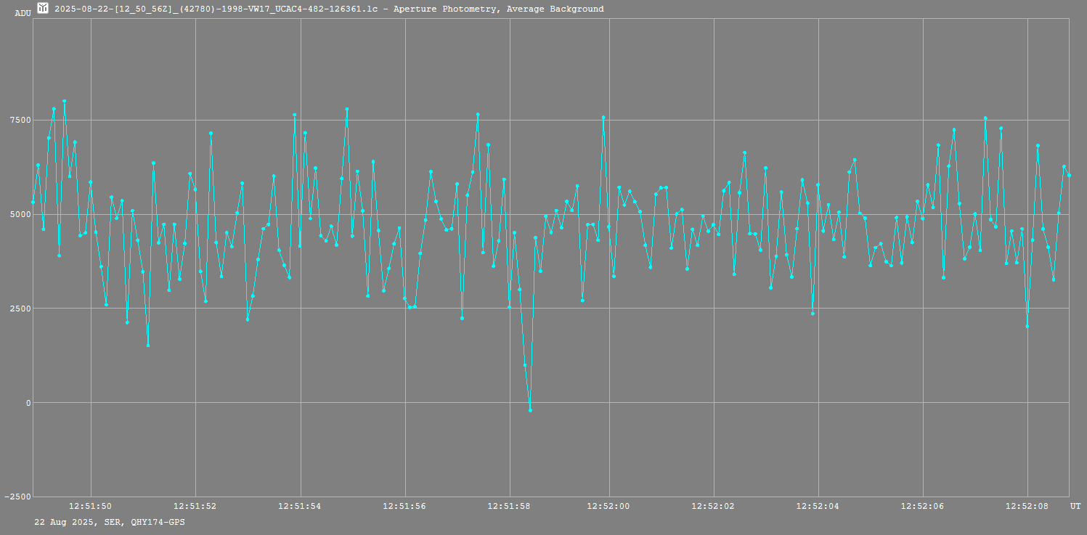Image resolution: width=1087 pixels, height=535 pixels.
Task: Click the 12:51:50 time label
Action: tap(90, 505)
